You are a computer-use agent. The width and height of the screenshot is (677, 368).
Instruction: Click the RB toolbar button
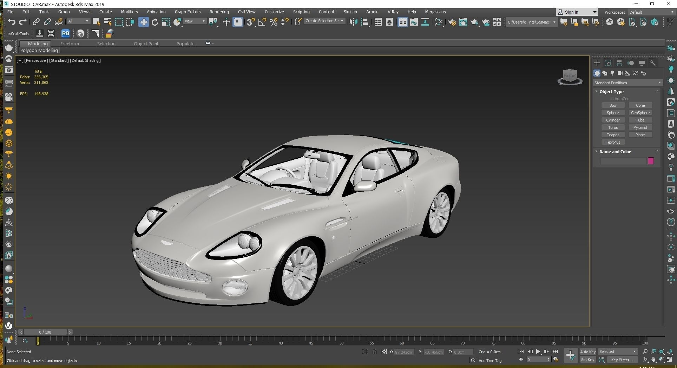coord(65,34)
